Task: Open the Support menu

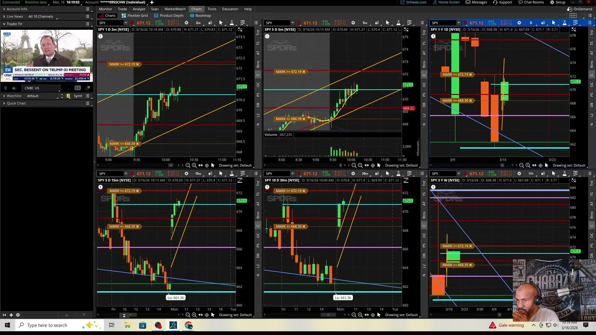Action: (x=502, y=2)
